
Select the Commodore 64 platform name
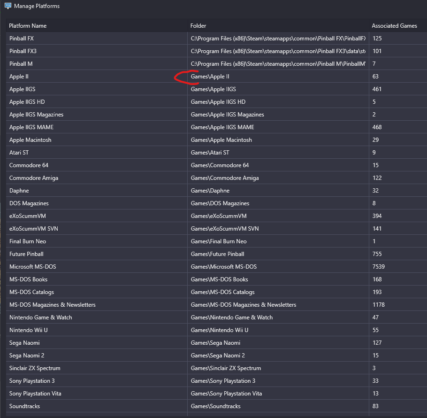[x=29, y=165]
